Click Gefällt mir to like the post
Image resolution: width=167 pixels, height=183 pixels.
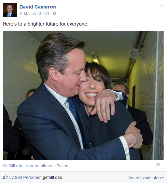point(13,166)
